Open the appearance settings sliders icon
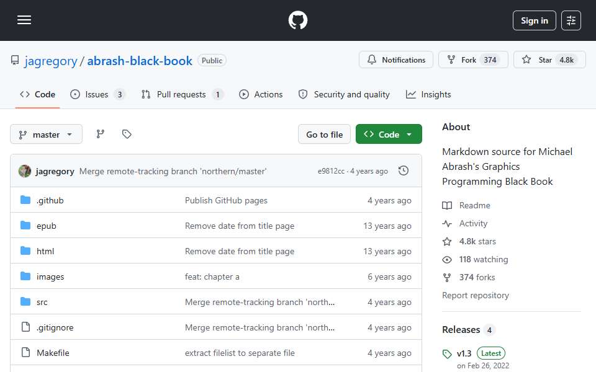Viewport: 596px width, 372px height. (571, 20)
